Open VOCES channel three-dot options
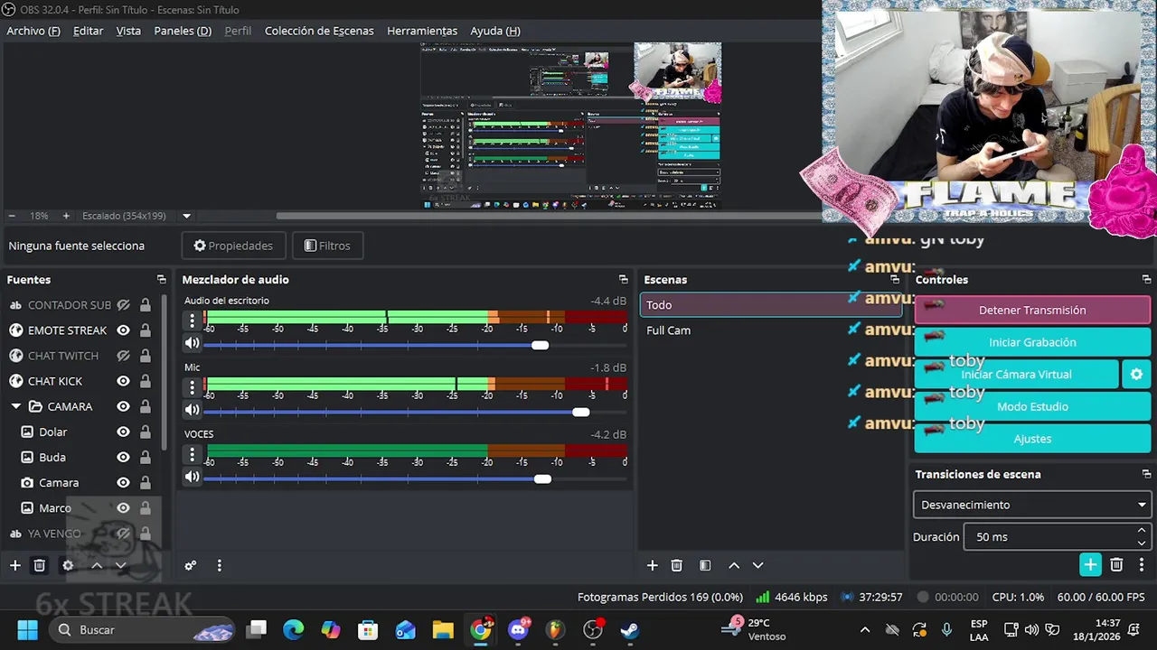The height and width of the screenshot is (650, 1157). click(192, 454)
